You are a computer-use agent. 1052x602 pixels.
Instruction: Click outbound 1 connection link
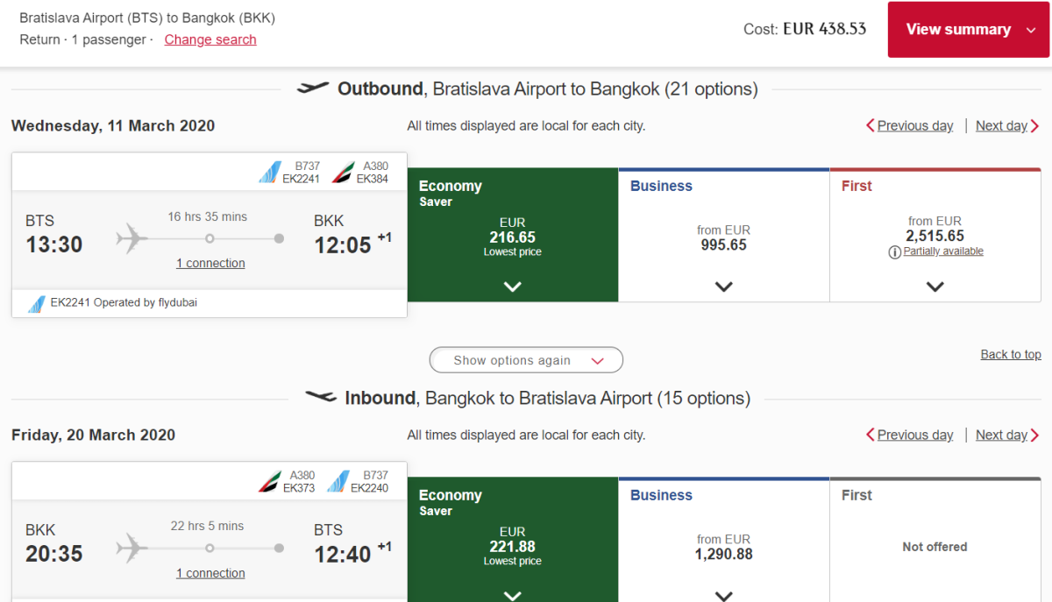pos(210,263)
